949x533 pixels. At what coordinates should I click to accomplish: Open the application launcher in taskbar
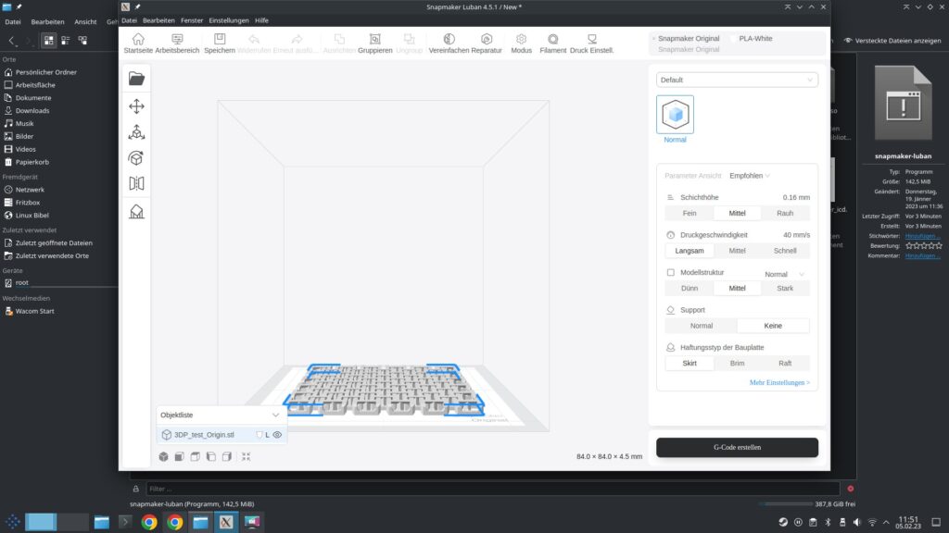[12, 522]
